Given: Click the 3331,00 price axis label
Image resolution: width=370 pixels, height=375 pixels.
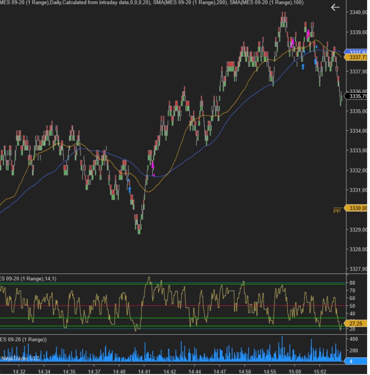Looking at the screenshot, I should pyautogui.click(x=358, y=190).
